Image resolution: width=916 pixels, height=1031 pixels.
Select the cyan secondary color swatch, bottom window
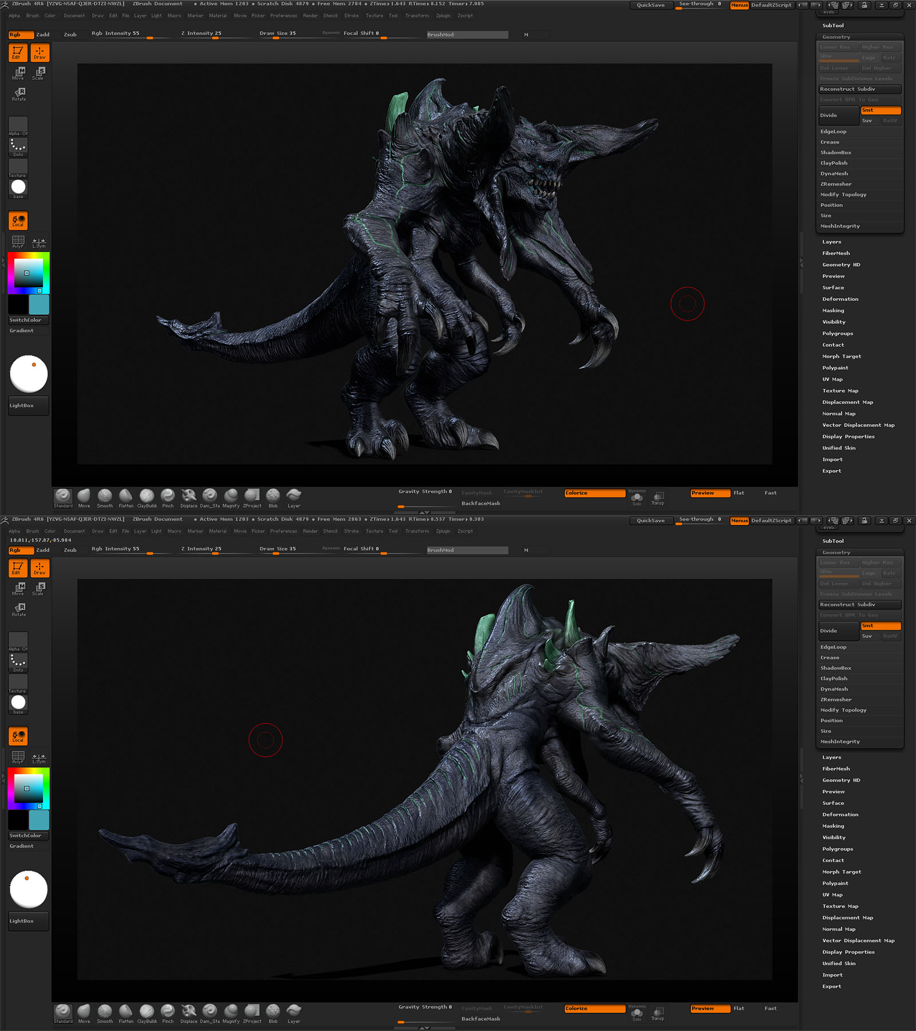pos(39,820)
